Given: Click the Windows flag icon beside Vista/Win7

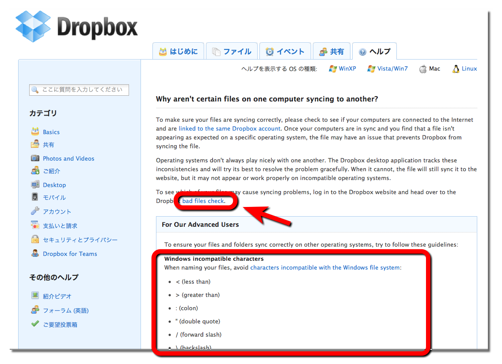Looking at the screenshot, I should 371,69.
